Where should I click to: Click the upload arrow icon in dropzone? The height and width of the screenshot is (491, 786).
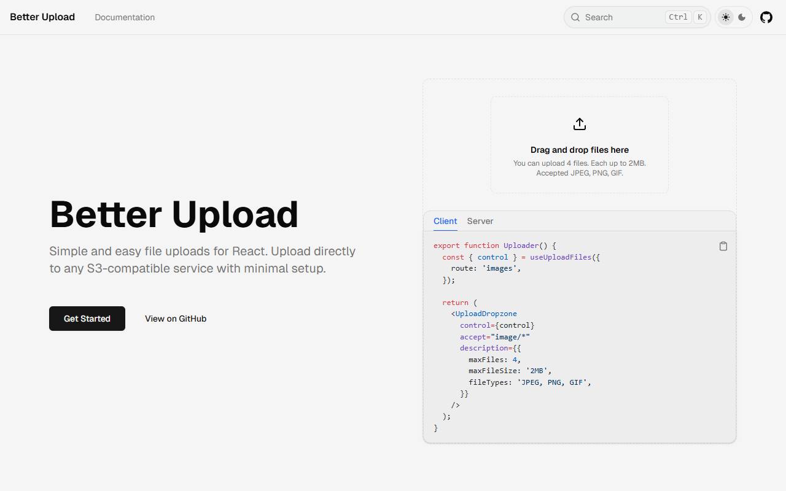[x=580, y=125]
